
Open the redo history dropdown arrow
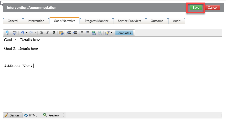click(35, 33)
